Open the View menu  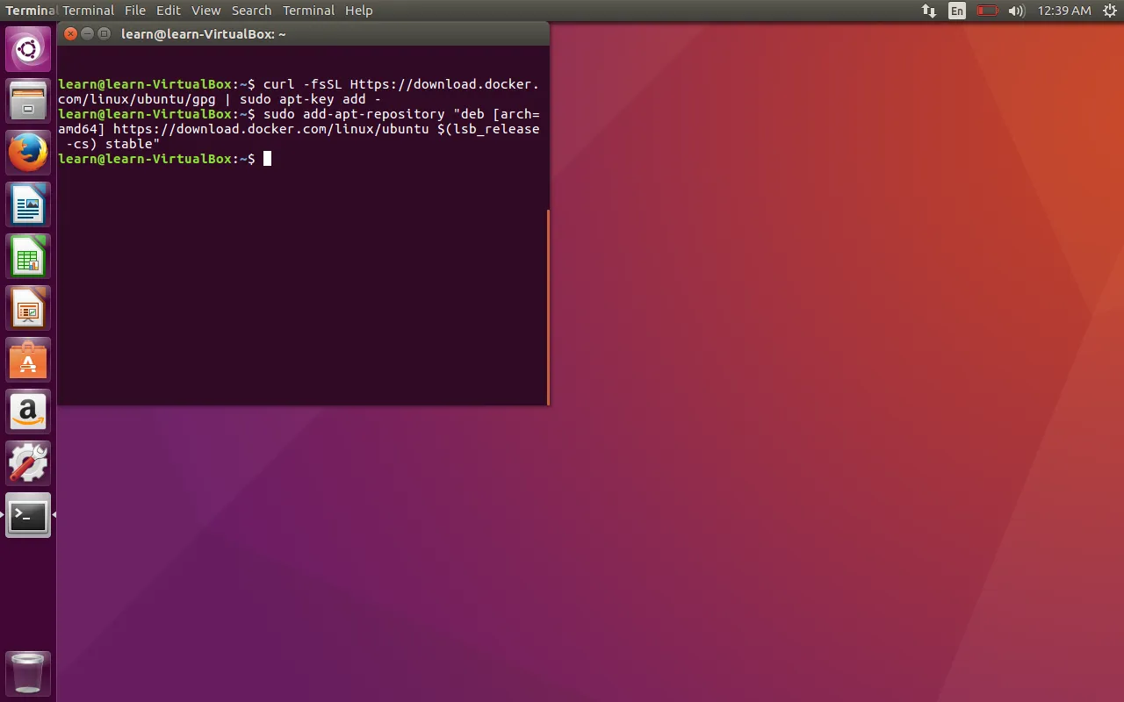pyautogui.click(x=206, y=11)
